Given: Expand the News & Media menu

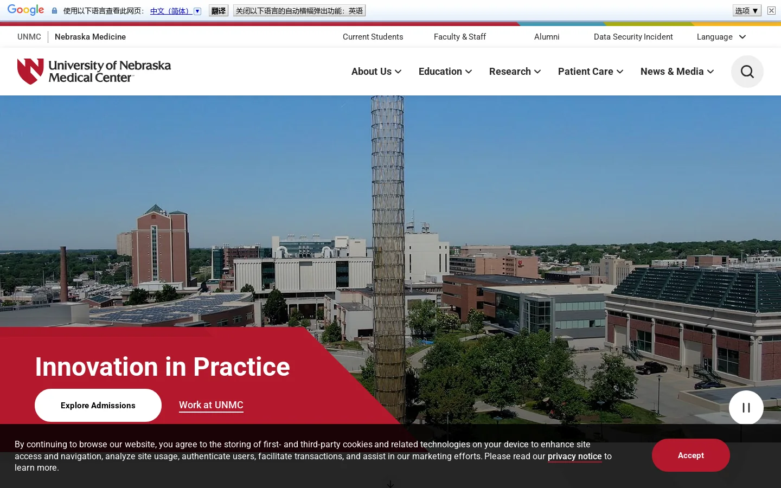Looking at the screenshot, I should (x=677, y=72).
